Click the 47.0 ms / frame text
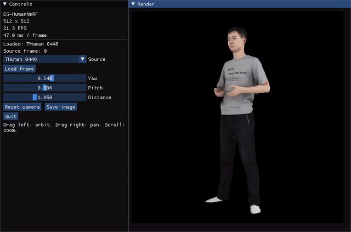351x232 pixels. click(25, 35)
